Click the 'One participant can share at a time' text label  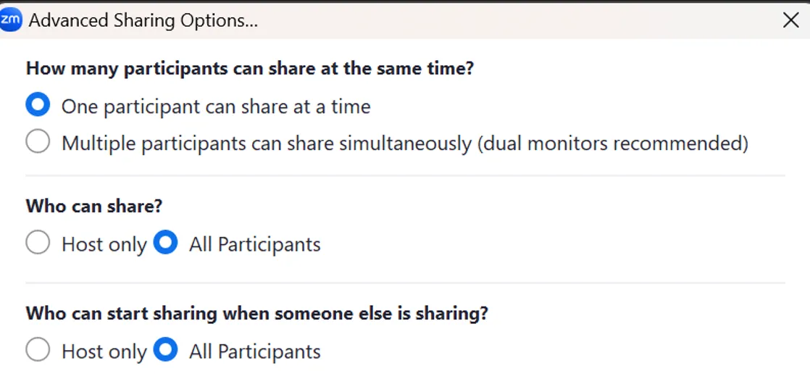[216, 107]
